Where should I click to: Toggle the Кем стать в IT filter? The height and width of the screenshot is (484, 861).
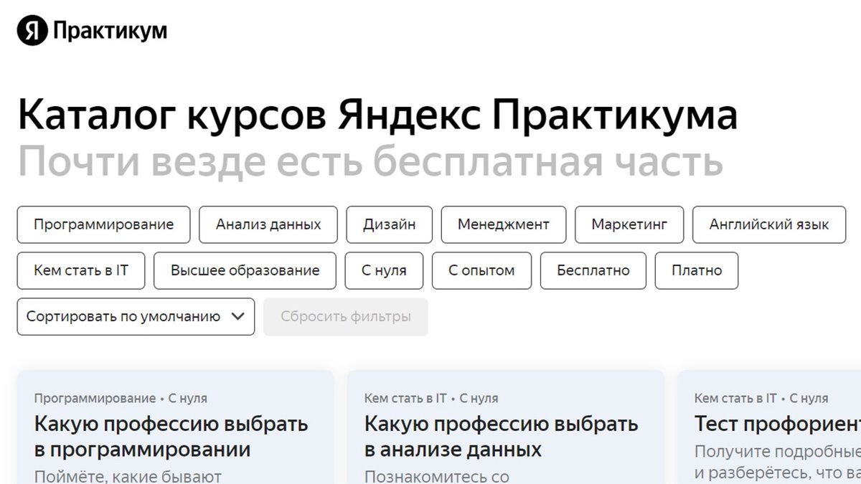pos(80,270)
